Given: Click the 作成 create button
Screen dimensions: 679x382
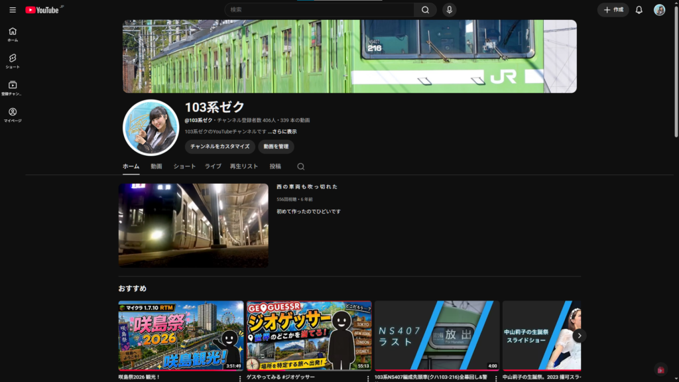Looking at the screenshot, I should point(613,10).
